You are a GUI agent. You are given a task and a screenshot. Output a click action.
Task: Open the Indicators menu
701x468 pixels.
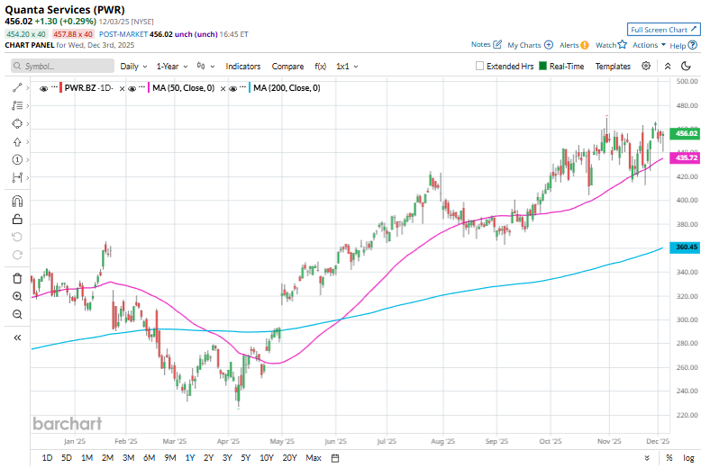click(243, 66)
